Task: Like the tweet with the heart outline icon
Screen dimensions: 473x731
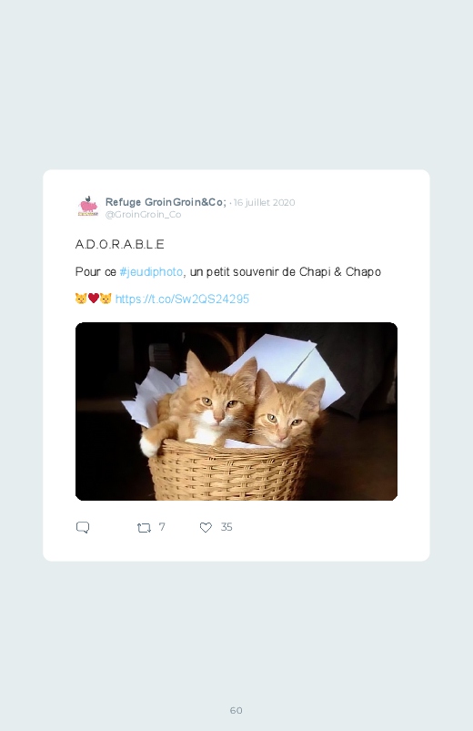Action: click(206, 527)
